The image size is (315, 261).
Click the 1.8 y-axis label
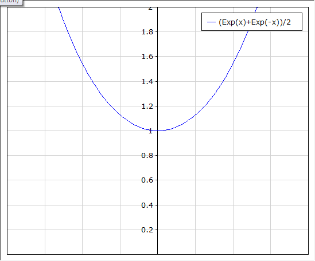click(x=147, y=32)
